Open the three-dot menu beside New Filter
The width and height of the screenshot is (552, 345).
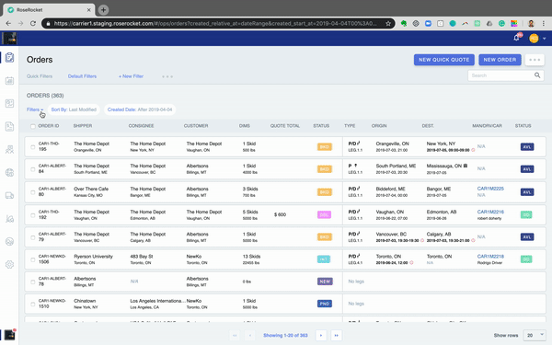(x=167, y=76)
